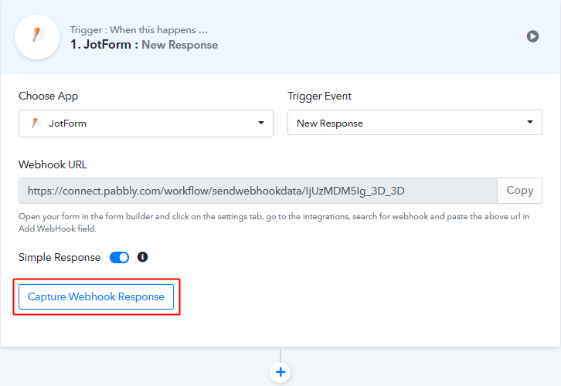Click the play icon in the trigger header

click(532, 36)
